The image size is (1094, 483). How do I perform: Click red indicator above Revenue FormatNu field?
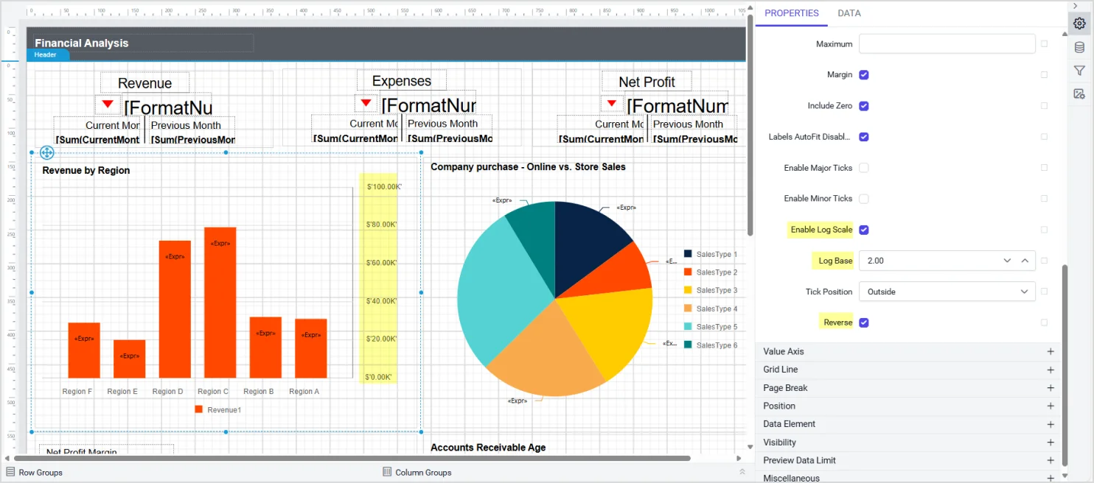(x=108, y=102)
